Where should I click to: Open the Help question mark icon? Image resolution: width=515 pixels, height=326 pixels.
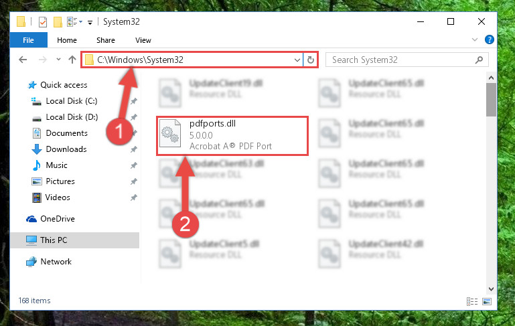click(490, 39)
